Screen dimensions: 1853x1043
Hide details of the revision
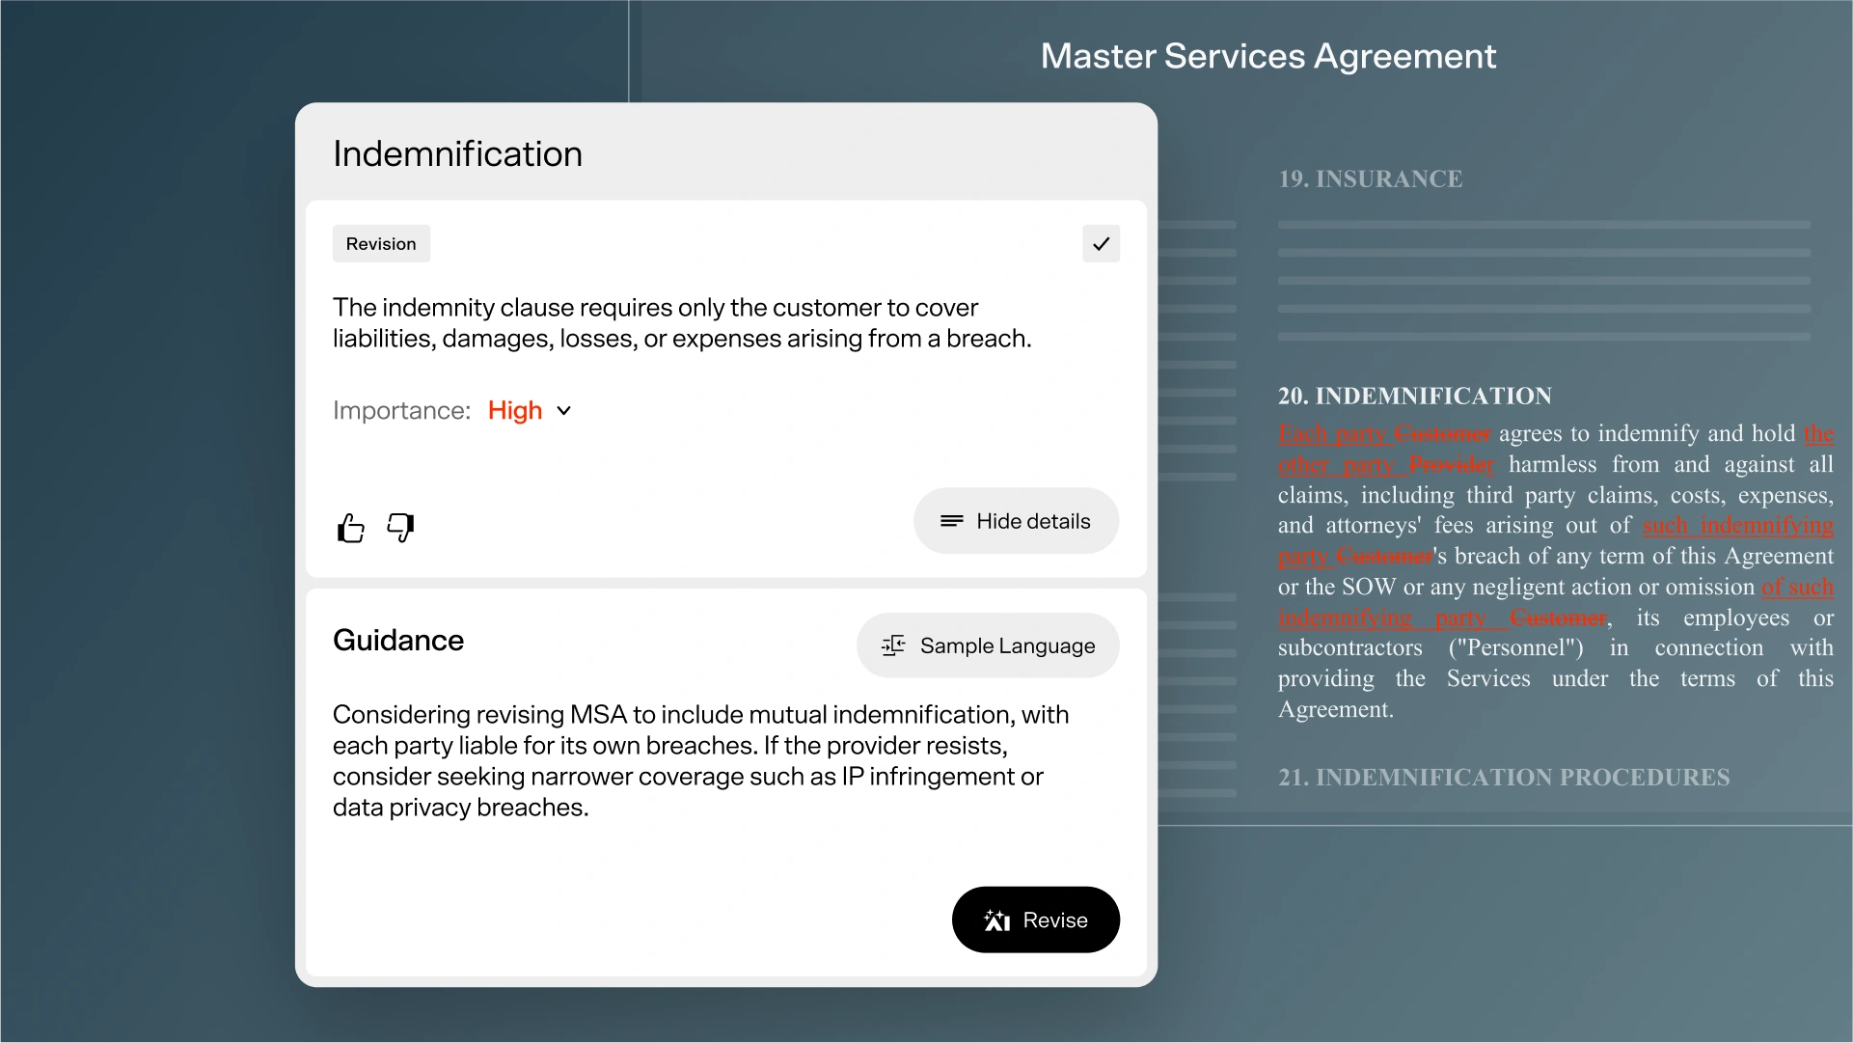(1016, 521)
